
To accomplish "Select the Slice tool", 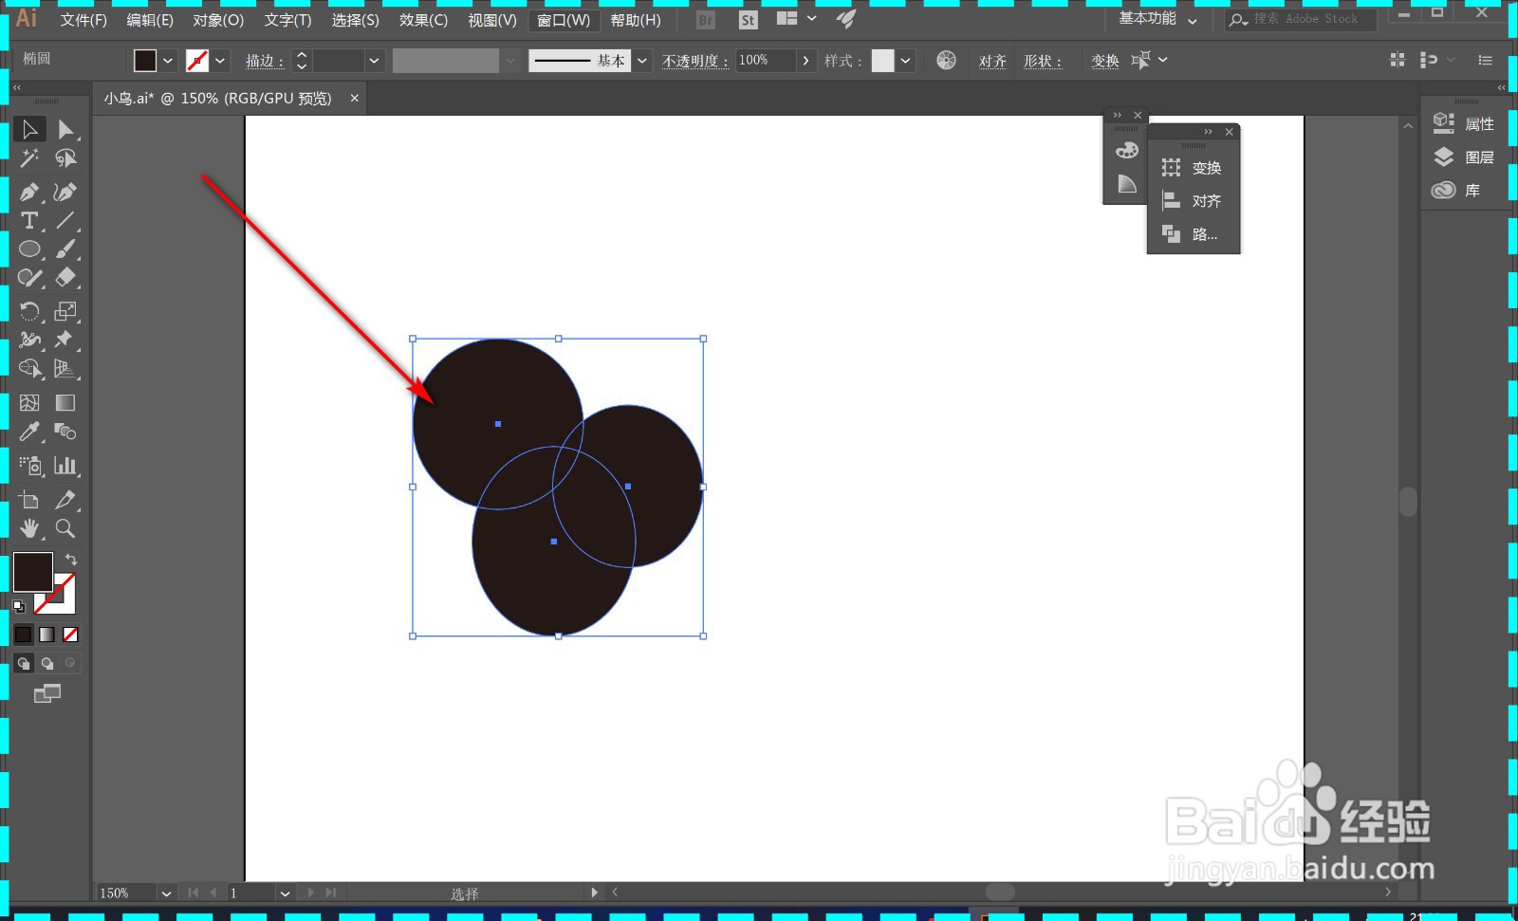I will coord(65,500).
